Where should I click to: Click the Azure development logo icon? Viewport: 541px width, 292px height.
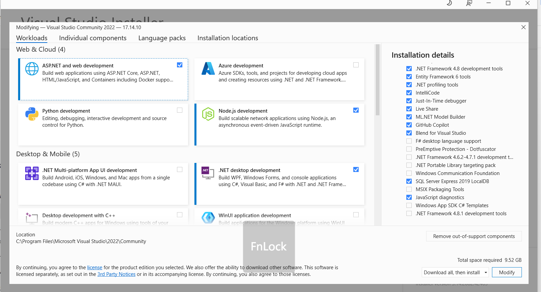208,68
